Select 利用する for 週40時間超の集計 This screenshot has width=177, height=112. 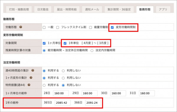point(44,71)
